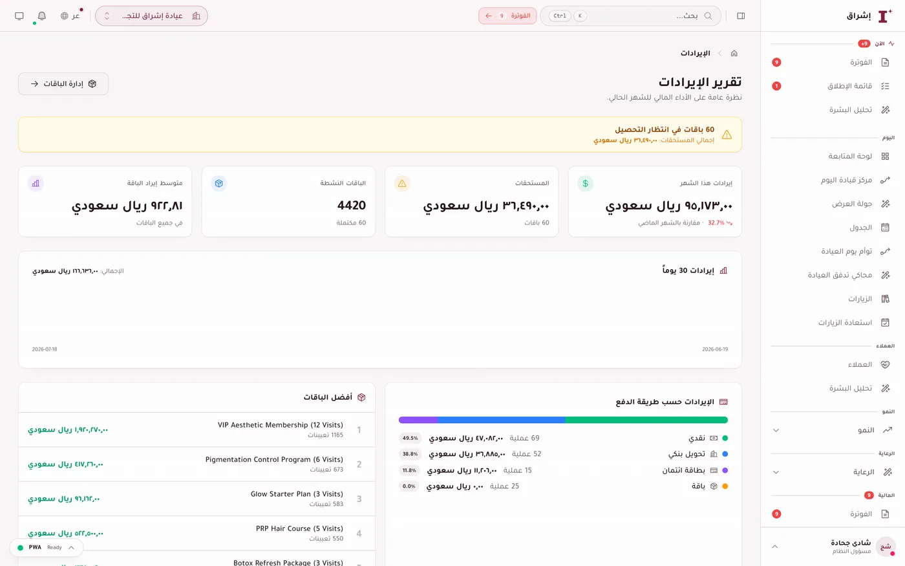The width and height of the screenshot is (905, 566).
Task: Click calendar-check icon beside استعادة الزيارات
Action: point(886,322)
